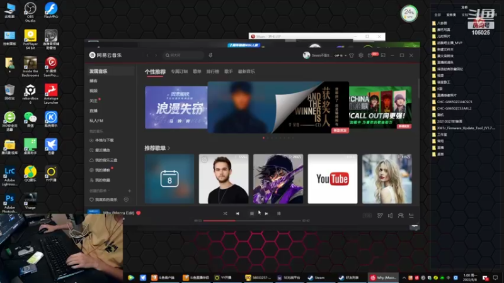Toggle the audio quality badge in player bar
Image resolution: width=504 pixels, height=283 pixels.
coord(367,216)
